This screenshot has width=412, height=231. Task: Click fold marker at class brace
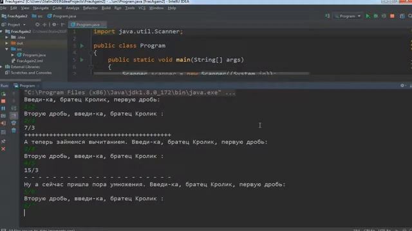(x=91, y=53)
